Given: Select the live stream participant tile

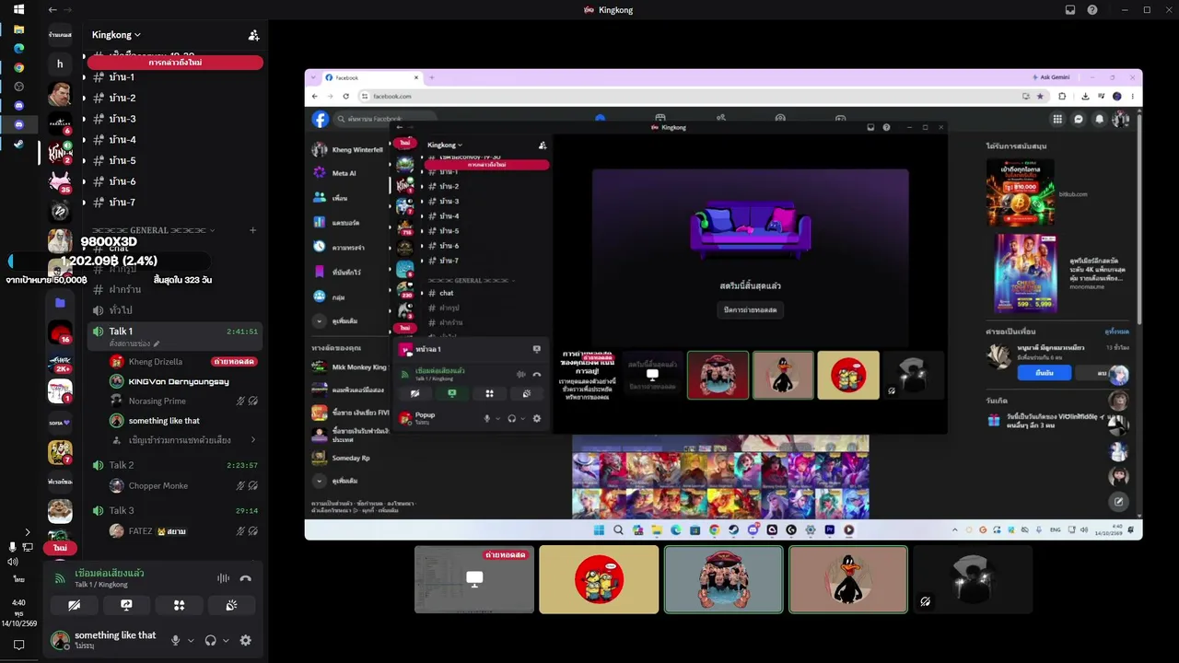Looking at the screenshot, I should coord(474,579).
